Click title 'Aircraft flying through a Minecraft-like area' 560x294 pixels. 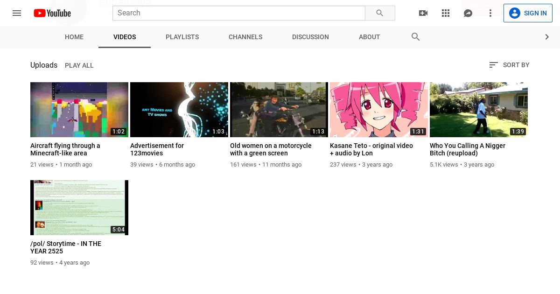pos(65,149)
